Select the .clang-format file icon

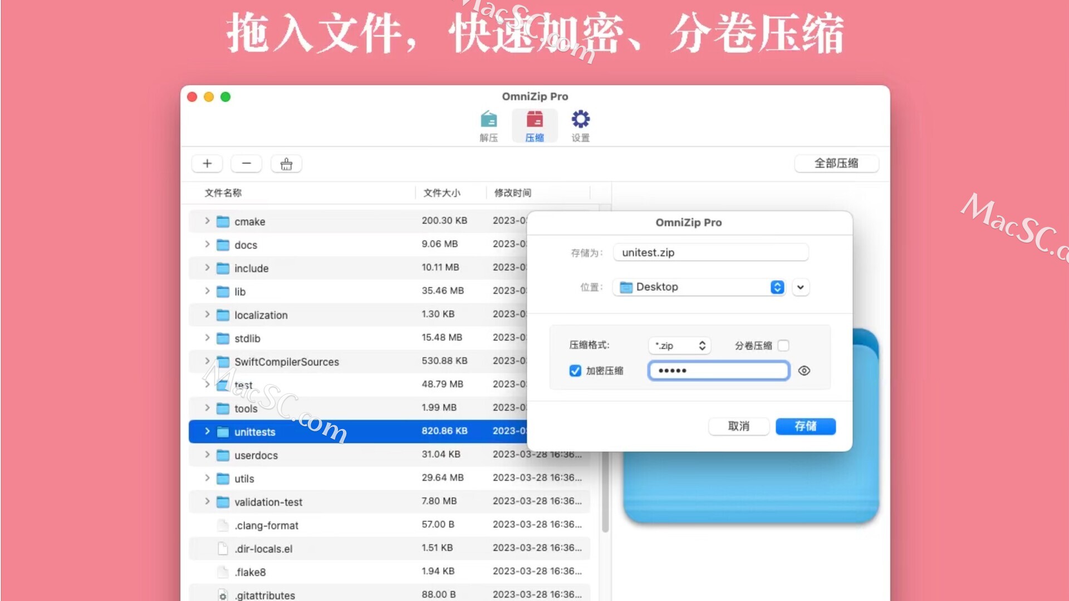click(x=223, y=525)
